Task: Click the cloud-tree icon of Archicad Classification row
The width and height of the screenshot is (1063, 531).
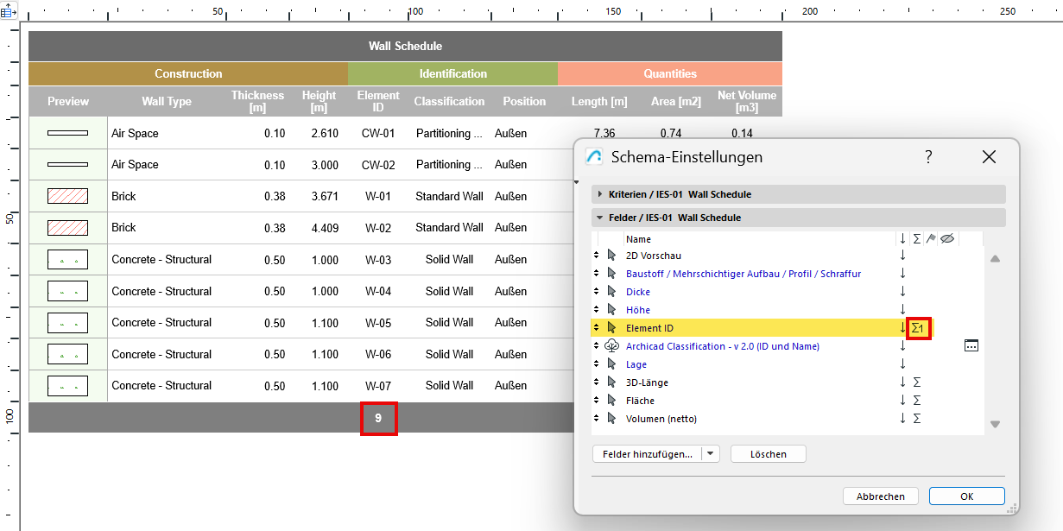Action: click(x=612, y=346)
